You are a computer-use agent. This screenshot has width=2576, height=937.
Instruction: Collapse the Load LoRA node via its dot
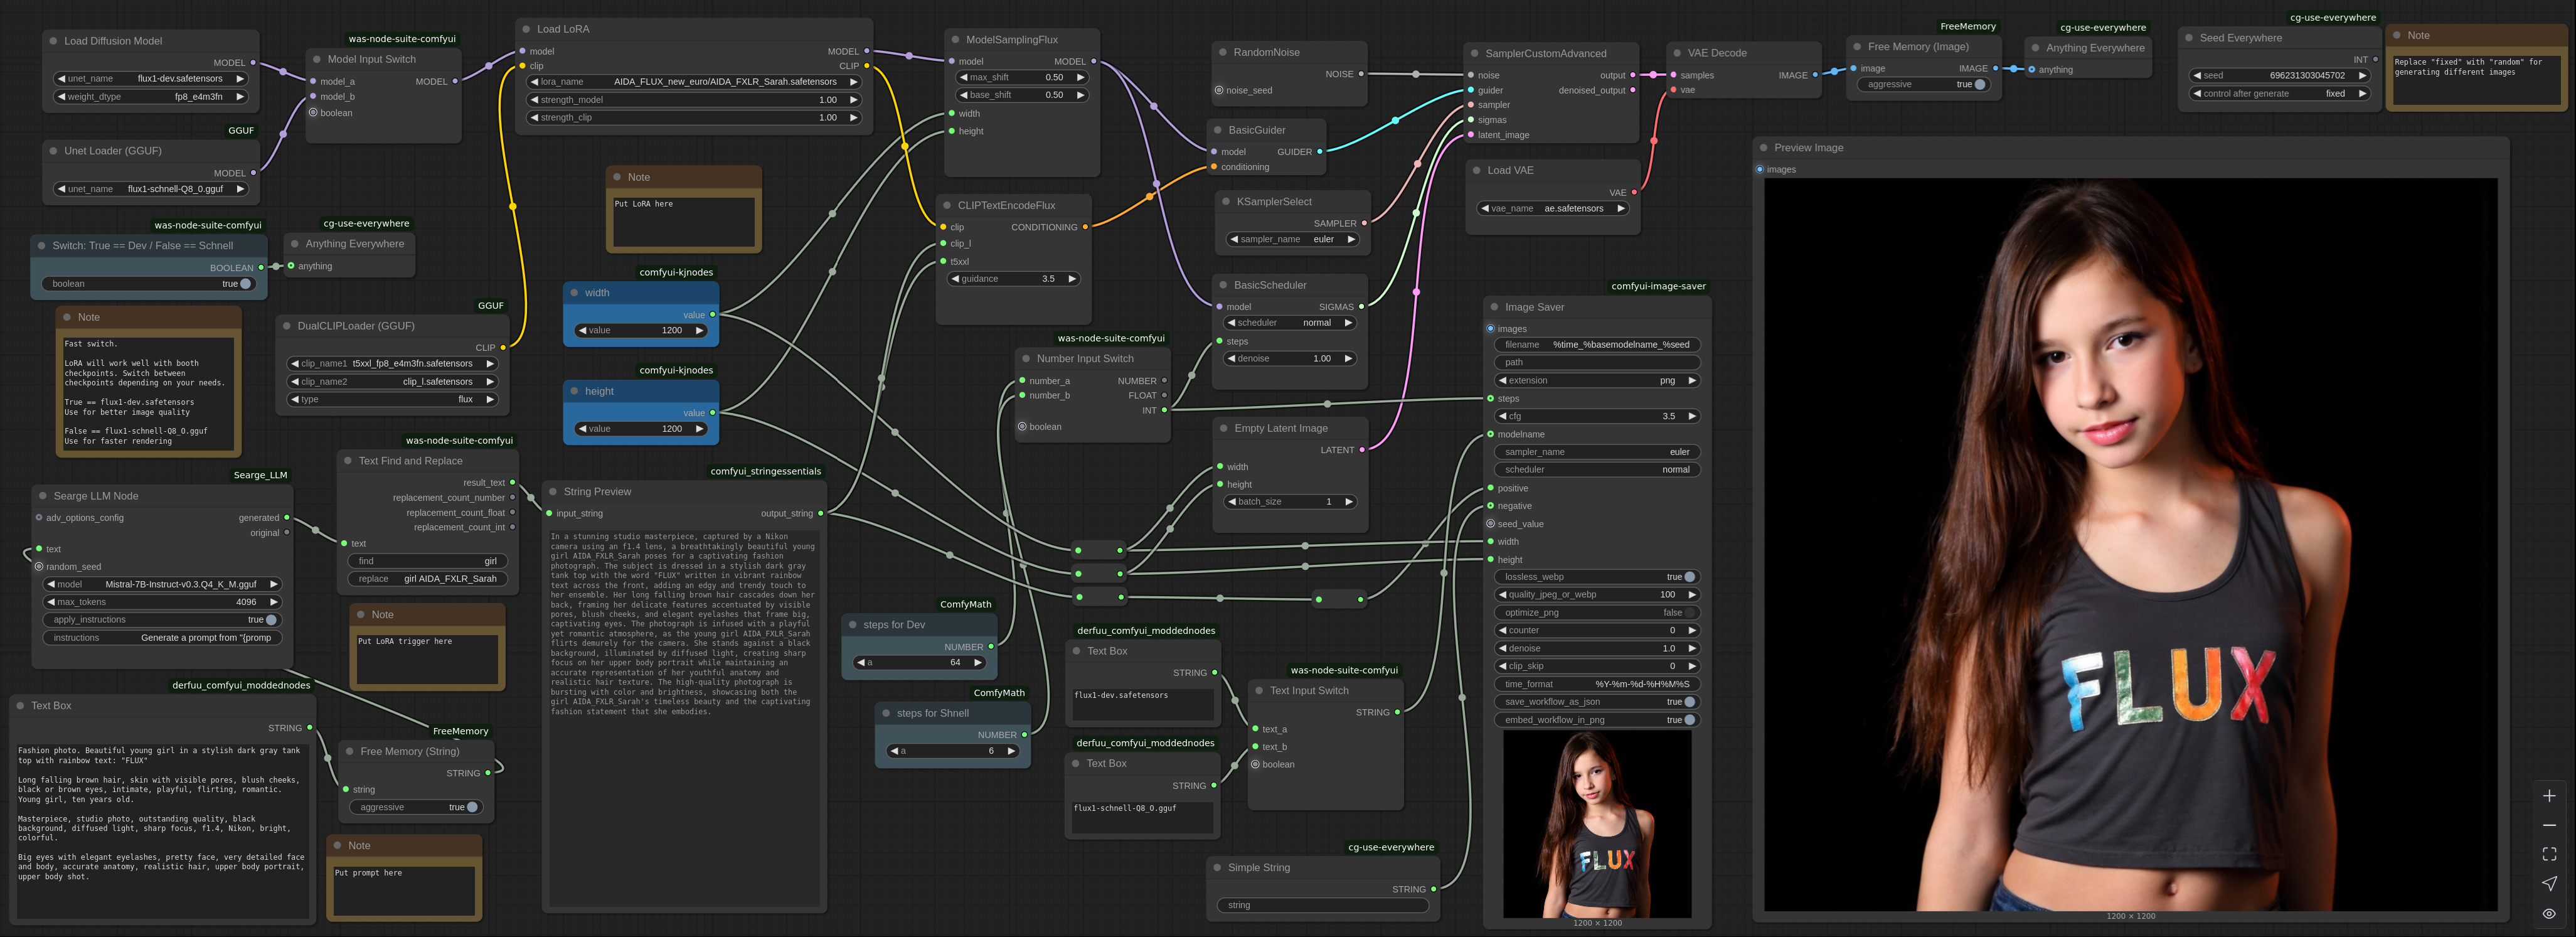526,29
